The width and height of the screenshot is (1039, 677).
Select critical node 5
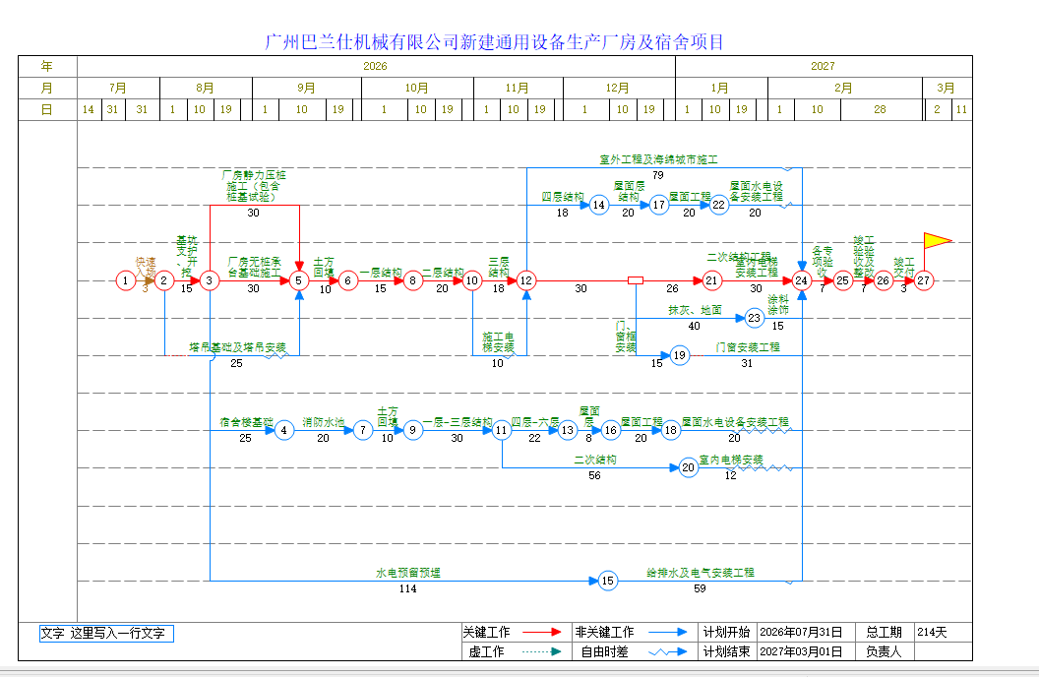pos(299,280)
